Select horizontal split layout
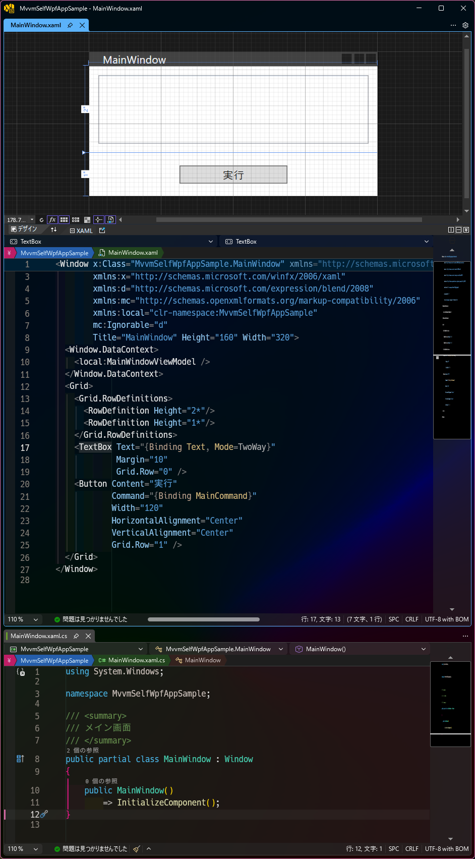 (458, 230)
